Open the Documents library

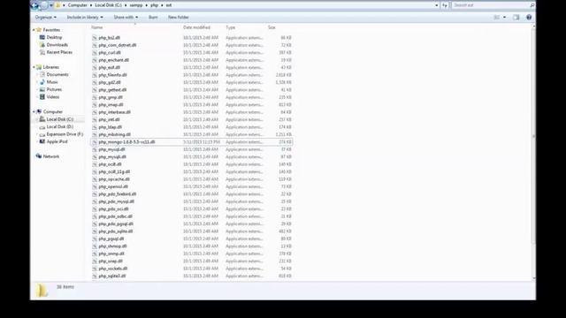click(x=57, y=74)
